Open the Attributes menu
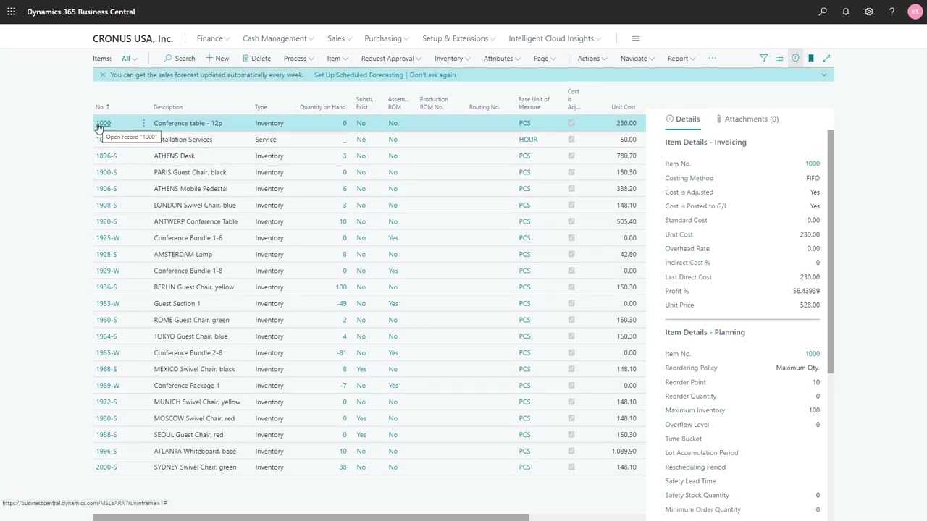Screen dimensions: 927x521 (x=502, y=59)
